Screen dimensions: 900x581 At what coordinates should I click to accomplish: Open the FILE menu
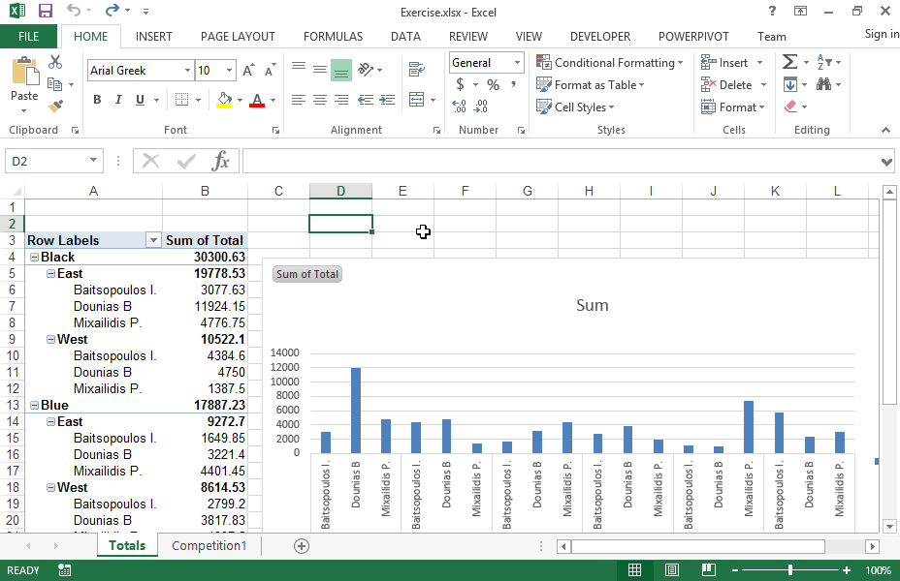pyautogui.click(x=29, y=37)
